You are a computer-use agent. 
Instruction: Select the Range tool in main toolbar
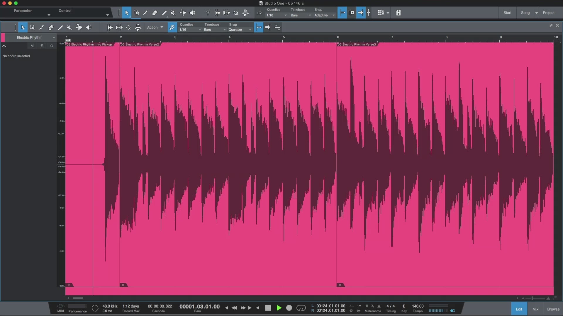(x=136, y=13)
